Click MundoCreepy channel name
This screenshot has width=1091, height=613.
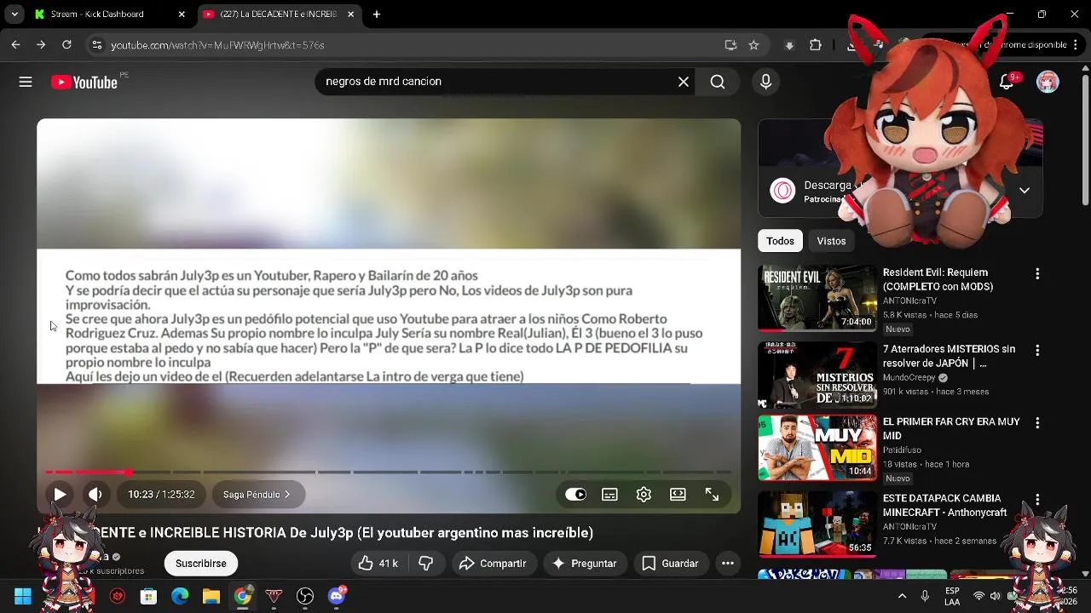coord(909,377)
